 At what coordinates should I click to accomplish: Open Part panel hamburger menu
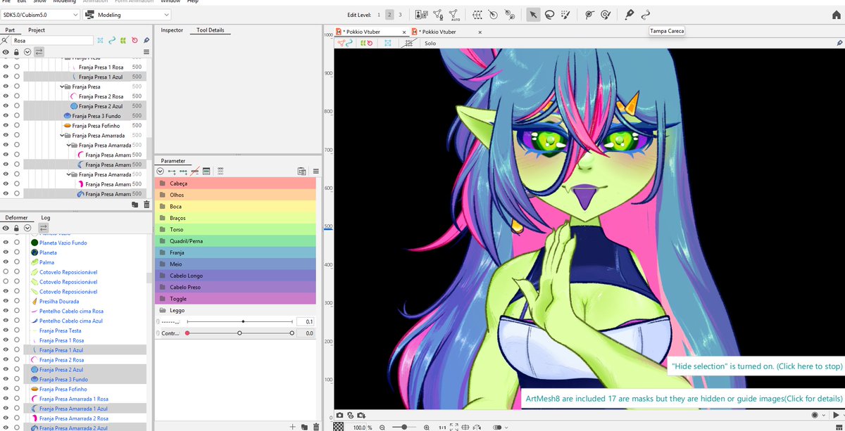point(146,52)
